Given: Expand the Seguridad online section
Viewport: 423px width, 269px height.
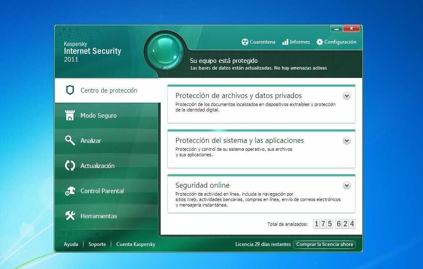Looking at the screenshot, I should pos(346,186).
